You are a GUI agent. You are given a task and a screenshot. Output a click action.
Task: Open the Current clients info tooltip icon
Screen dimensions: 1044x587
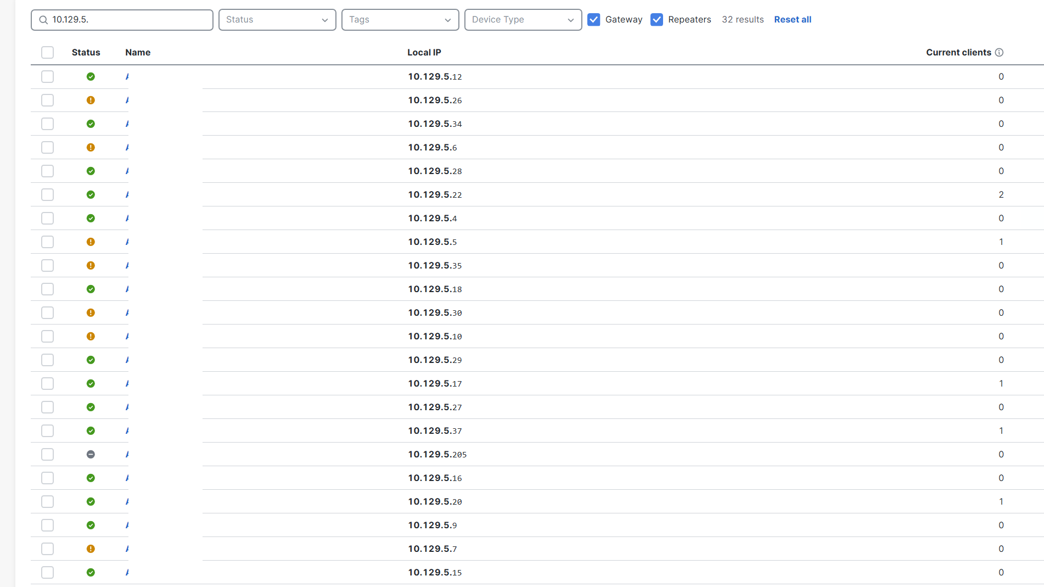click(x=1000, y=52)
